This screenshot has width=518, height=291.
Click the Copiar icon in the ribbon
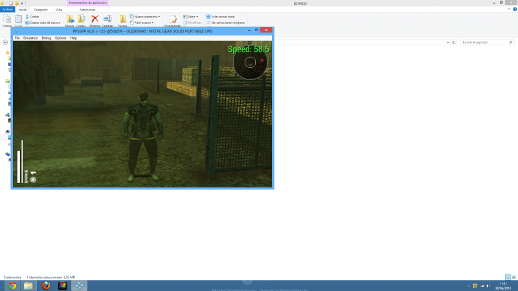click(7, 21)
